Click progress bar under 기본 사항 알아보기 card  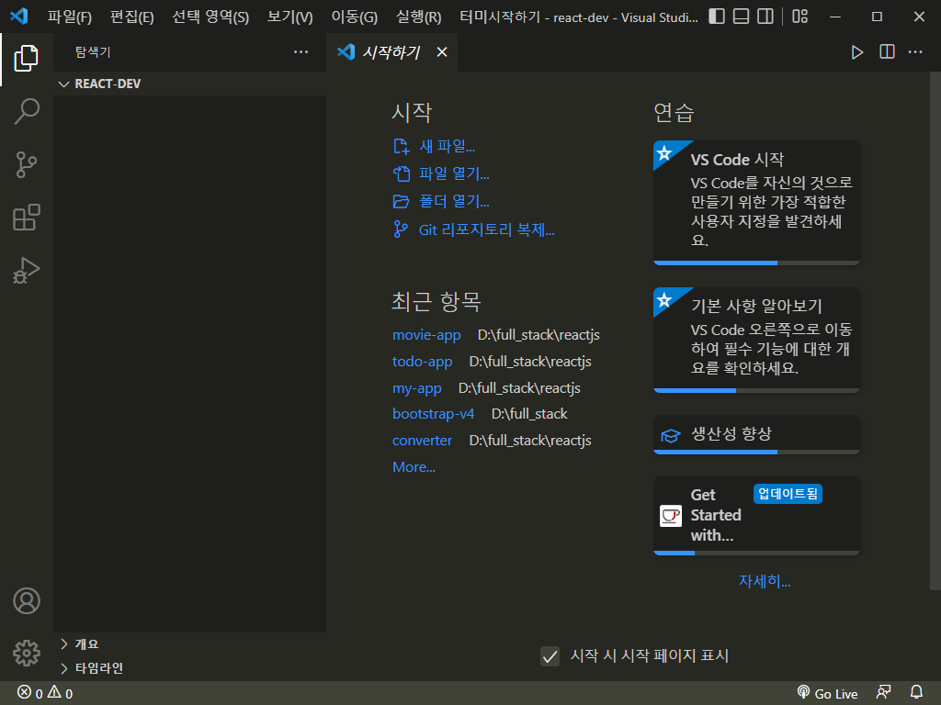tap(756, 390)
